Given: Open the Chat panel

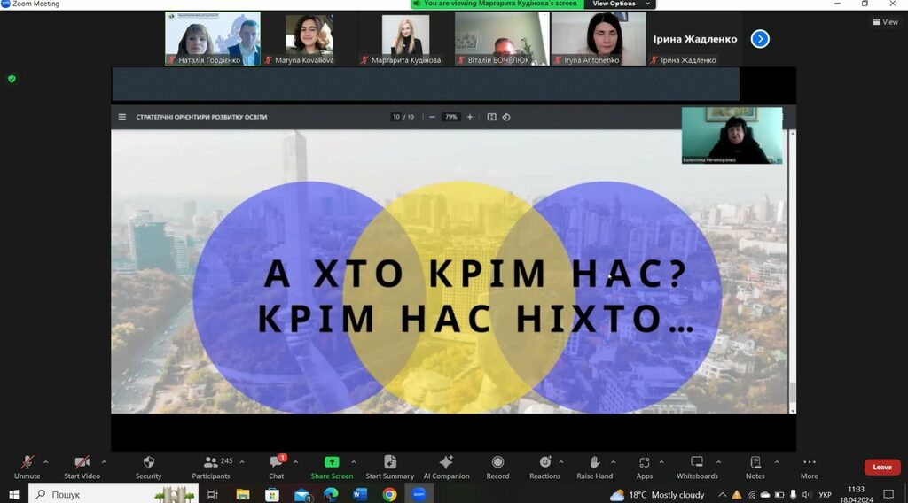Looking at the screenshot, I should click(x=277, y=462).
